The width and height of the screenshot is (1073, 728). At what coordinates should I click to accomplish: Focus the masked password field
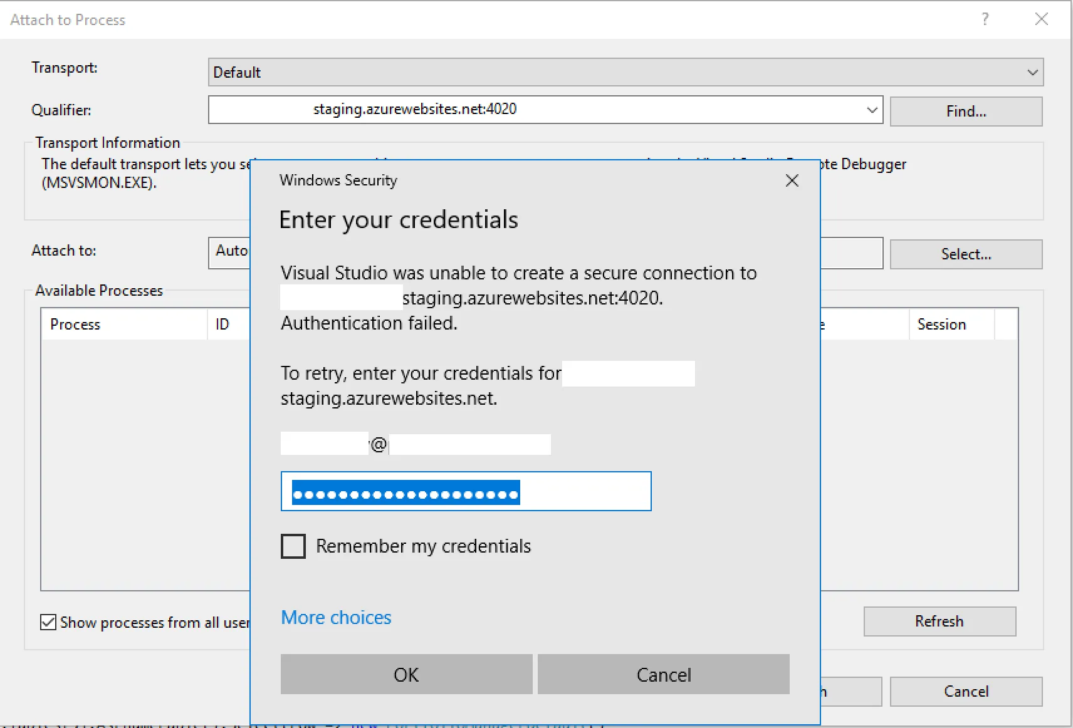[466, 491]
